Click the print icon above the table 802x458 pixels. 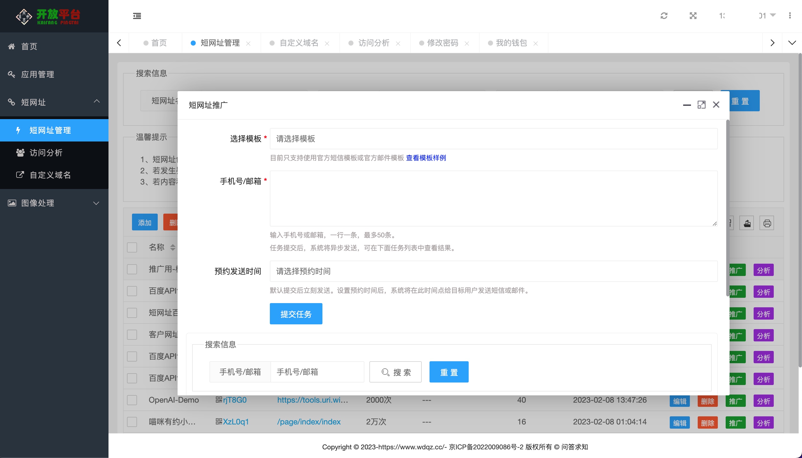tap(767, 223)
